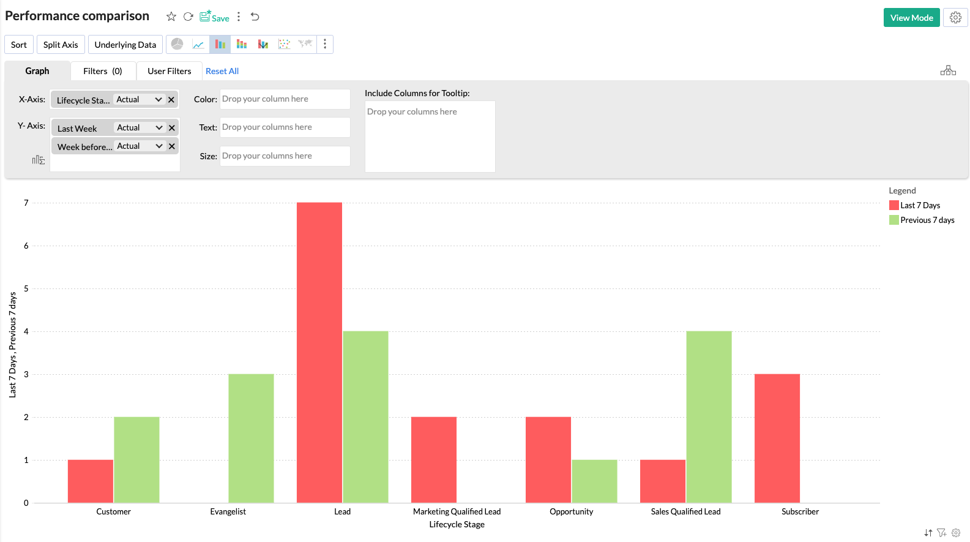The image size is (970, 542).
Task: Click the red Last 7 Days legend swatch
Action: coord(894,205)
